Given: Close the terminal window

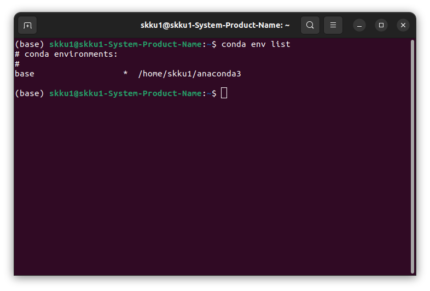Looking at the screenshot, I should click(403, 25).
